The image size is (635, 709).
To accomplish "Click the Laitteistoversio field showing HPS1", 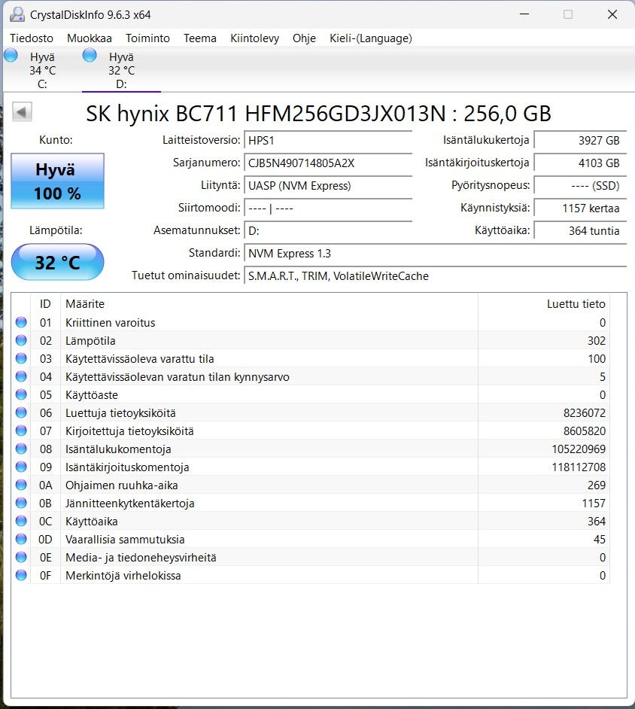I will coord(328,140).
